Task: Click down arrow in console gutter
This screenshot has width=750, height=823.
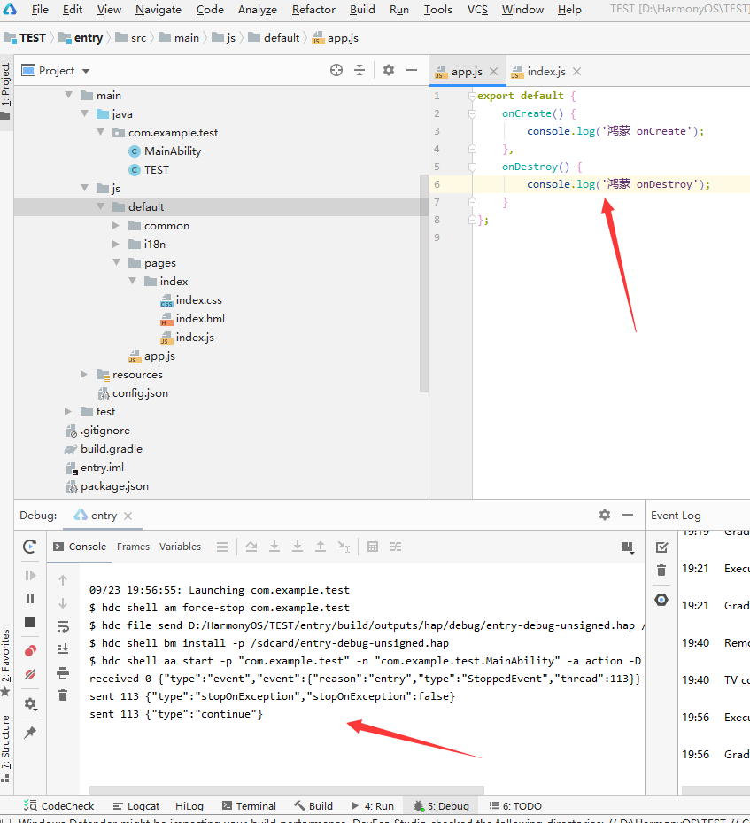Action: pyautogui.click(x=63, y=603)
